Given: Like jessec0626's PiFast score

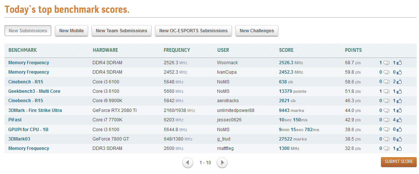Looking at the screenshot, I should (399, 120).
